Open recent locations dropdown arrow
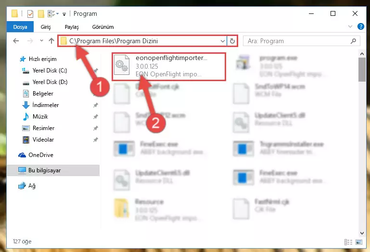 pyautogui.click(x=41, y=41)
